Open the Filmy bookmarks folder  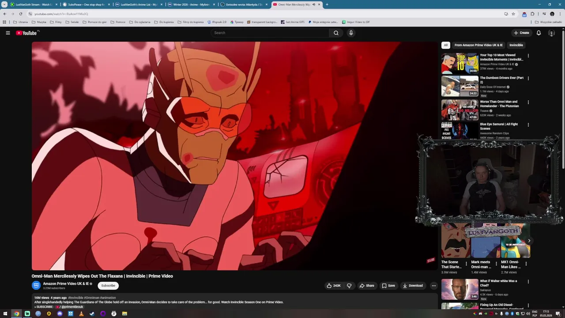point(56,22)
